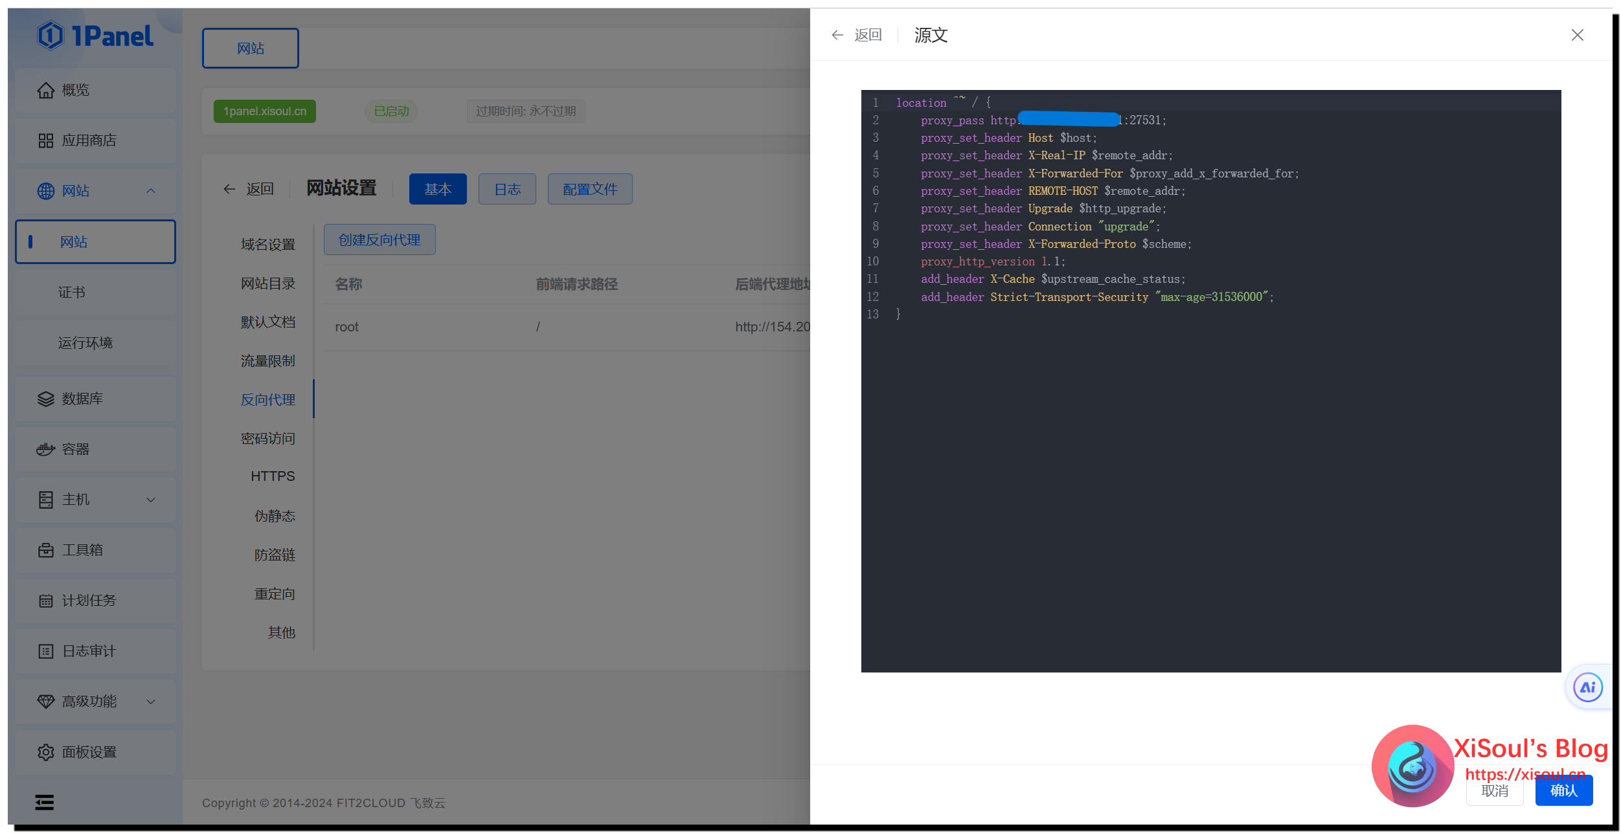Screen dimensions: 1621x833
Task: Select 密码访问 in settings list
Action: point(267,439)
